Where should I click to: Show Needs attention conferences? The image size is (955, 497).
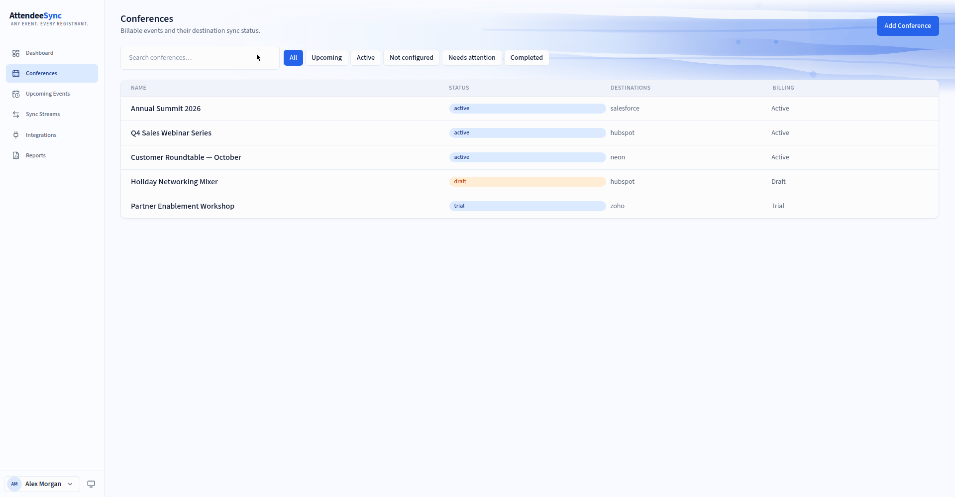(x=472, y=58)
